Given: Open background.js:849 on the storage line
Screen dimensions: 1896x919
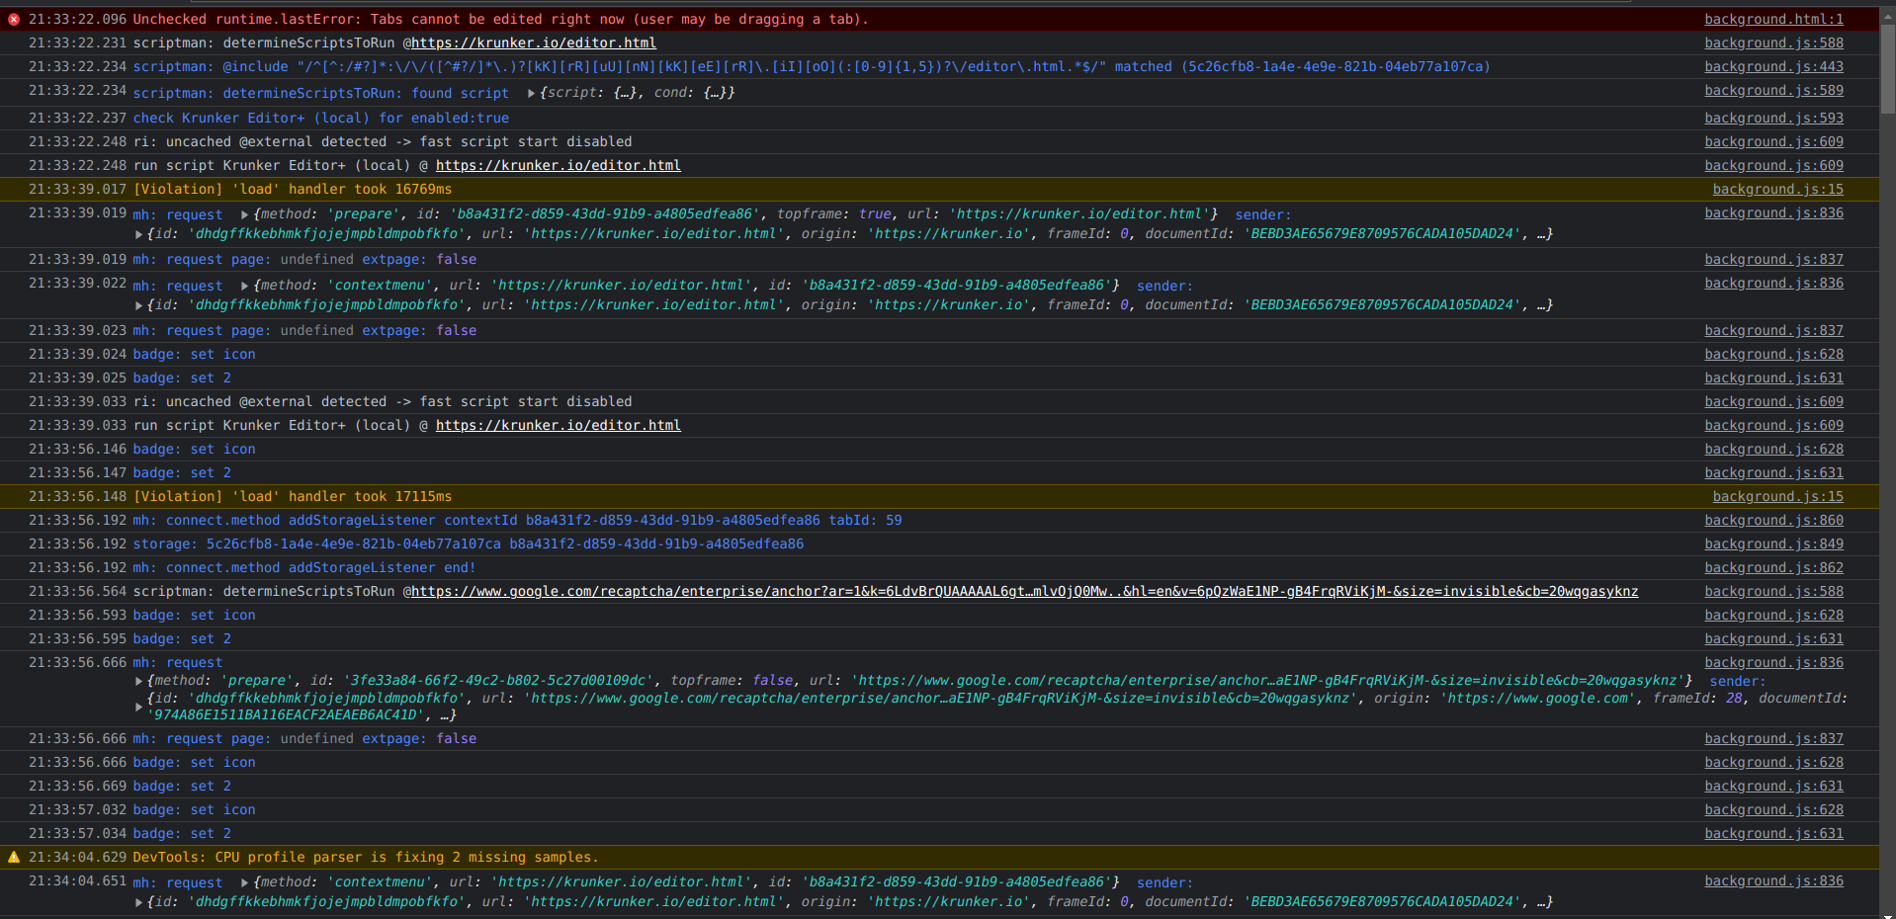Looking at the screenshot, I should (1773, 543).
